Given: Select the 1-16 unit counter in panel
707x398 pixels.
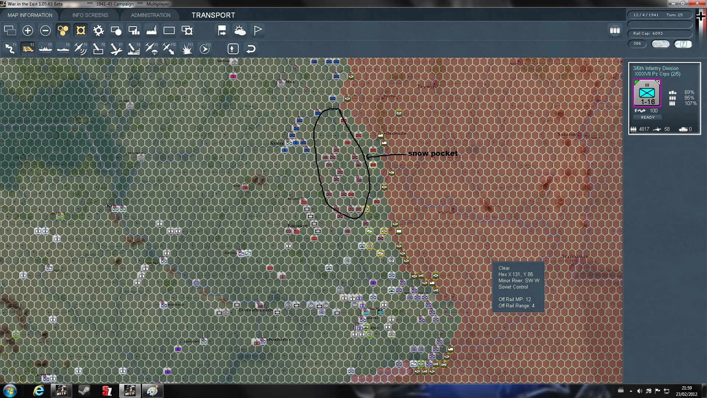Looking at the screenshot, I should click(647, 93).
